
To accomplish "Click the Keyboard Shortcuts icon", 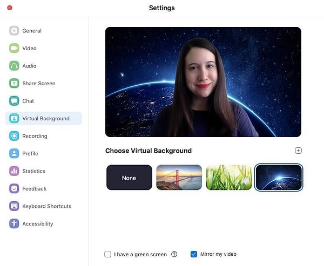I will tap(14, 206).
